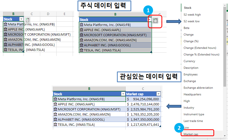Pick Change (%) from the field list
Screen dimensions: 228x140
[x=191, y=41]
